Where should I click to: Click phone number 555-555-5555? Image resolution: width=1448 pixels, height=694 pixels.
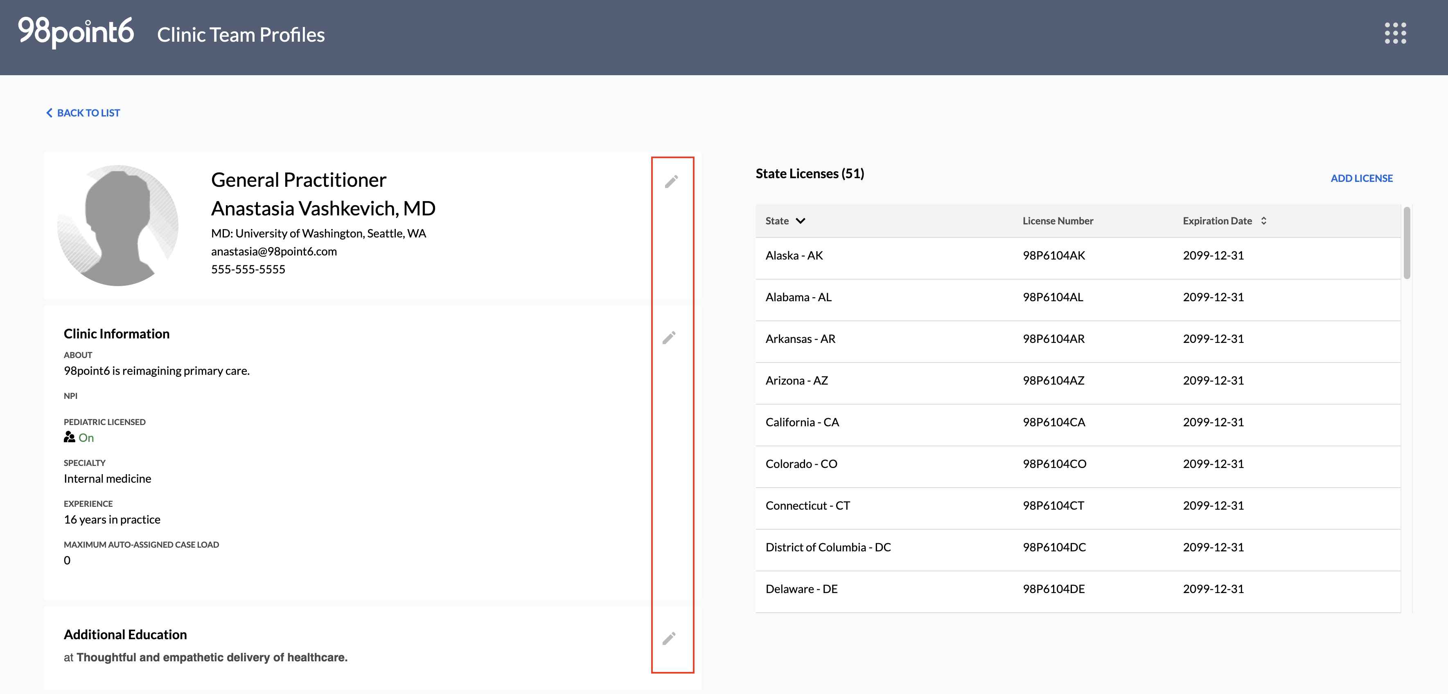click(x=248, y=269)
